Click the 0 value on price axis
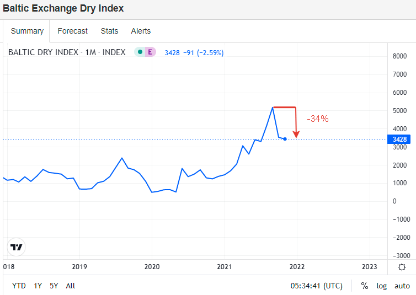416x295 pixels. click(x=394, y=201)
